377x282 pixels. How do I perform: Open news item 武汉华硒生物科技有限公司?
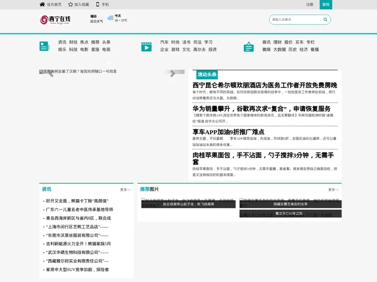[77, 253]
